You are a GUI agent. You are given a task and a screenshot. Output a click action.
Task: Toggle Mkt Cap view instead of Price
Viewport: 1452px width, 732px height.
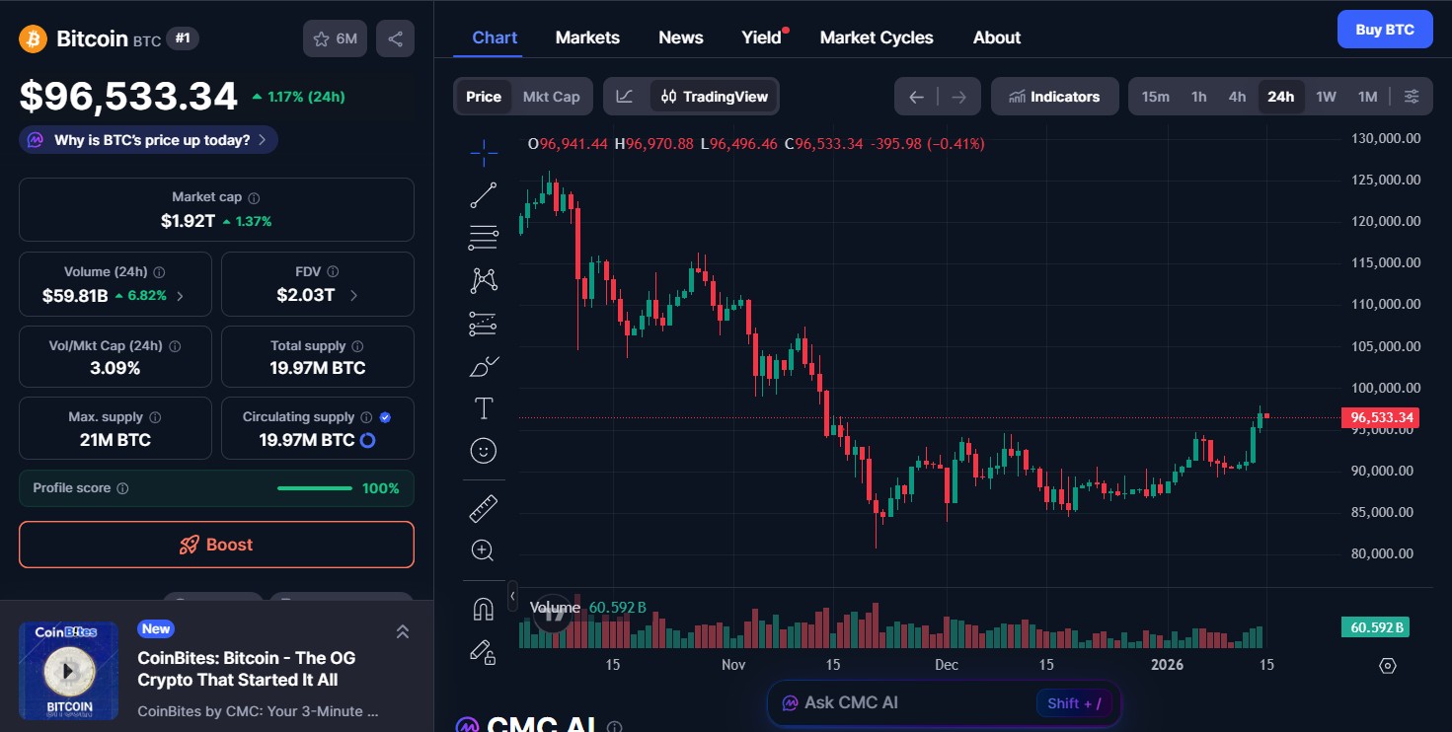click(x=551, y=96)
